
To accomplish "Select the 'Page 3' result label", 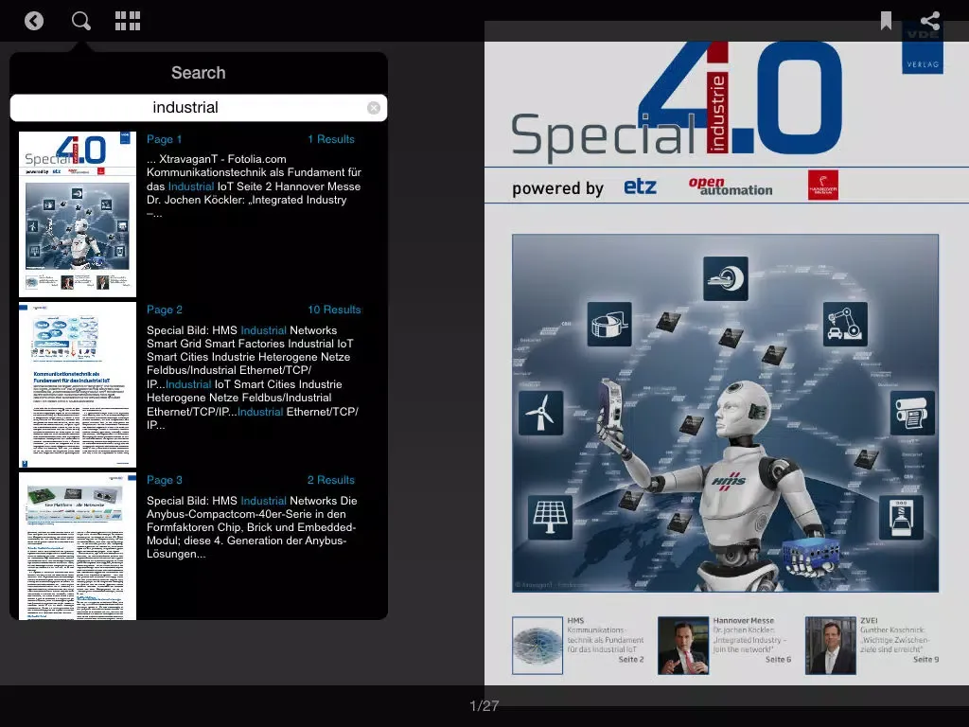I will coord(165,480).
